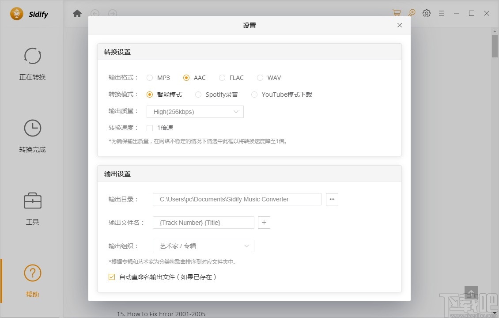
Task: Enable the 1倍速 conversion speed checkbox
Action: point(150,128)
